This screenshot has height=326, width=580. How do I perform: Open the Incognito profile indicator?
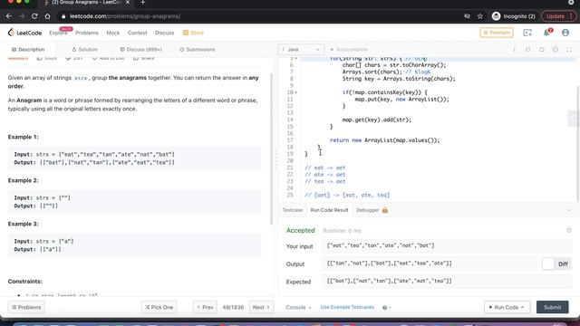click(514, 16)
